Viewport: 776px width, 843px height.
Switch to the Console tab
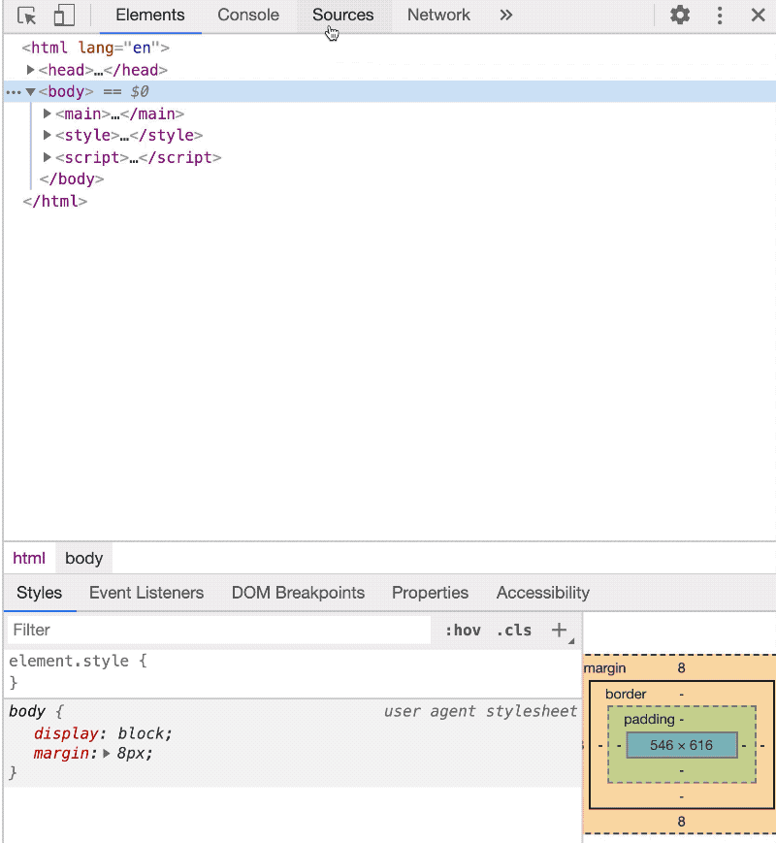[248, 16]
